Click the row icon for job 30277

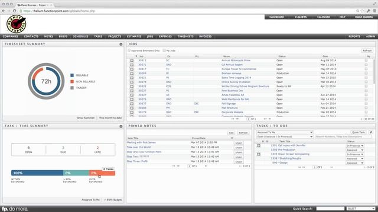click(132, 104)
